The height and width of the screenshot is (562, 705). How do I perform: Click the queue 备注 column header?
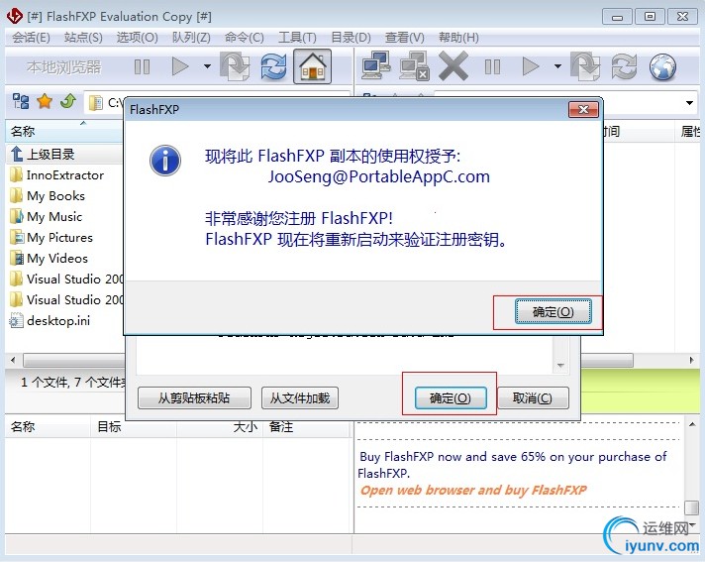(x=306, y=426)
